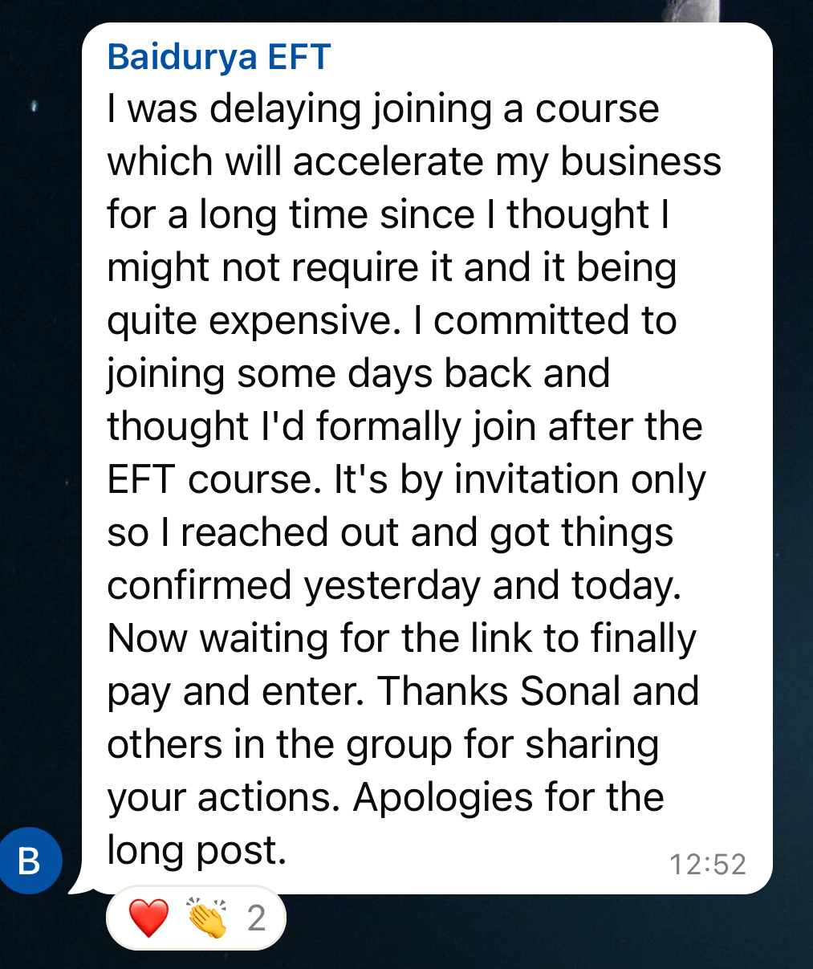Click the reaction count number 2

click(x=256, y=918)
